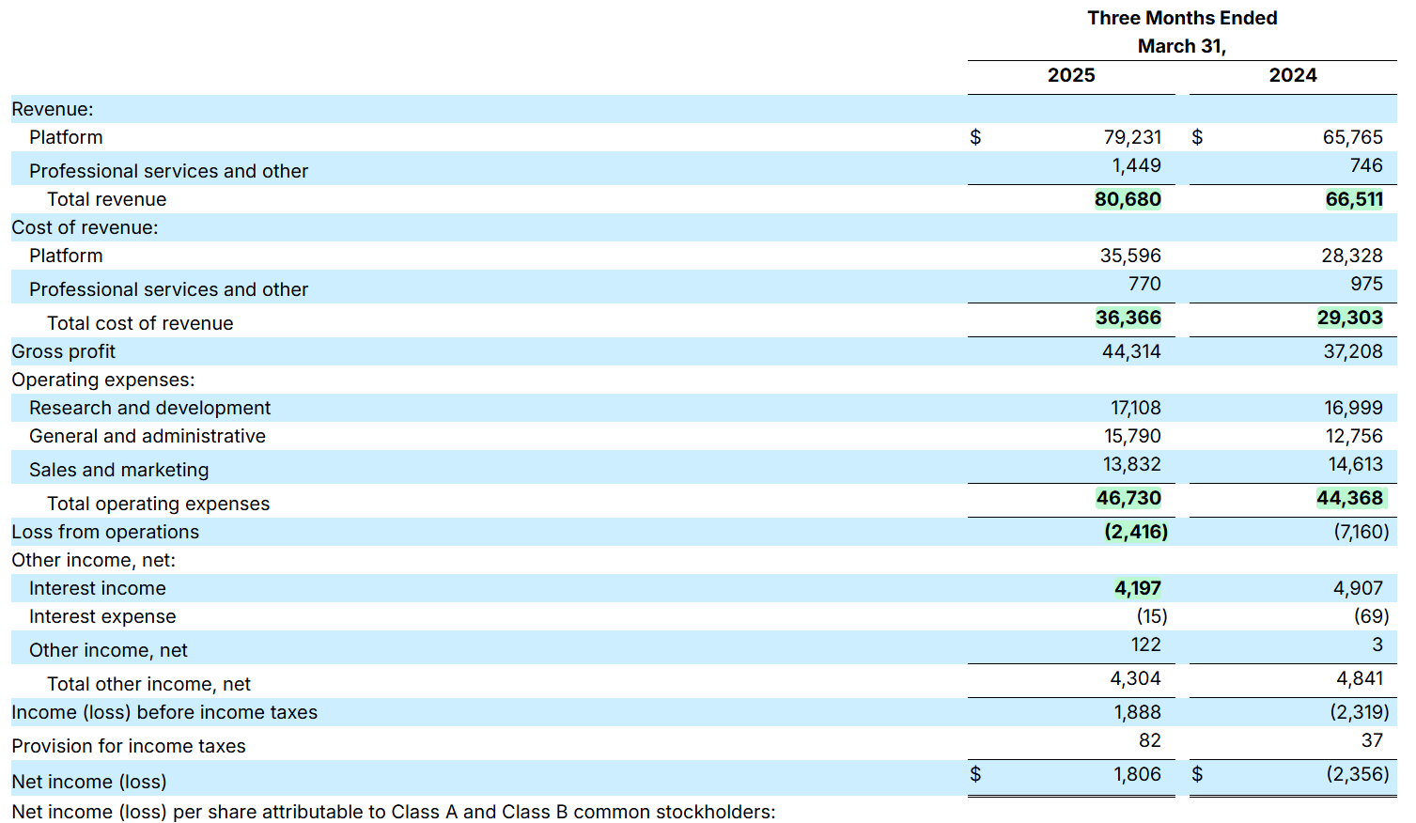This screenshot has width=1416, height=823.
Task: Click the gross profit amount 37,208
Action: [1353, 351]
